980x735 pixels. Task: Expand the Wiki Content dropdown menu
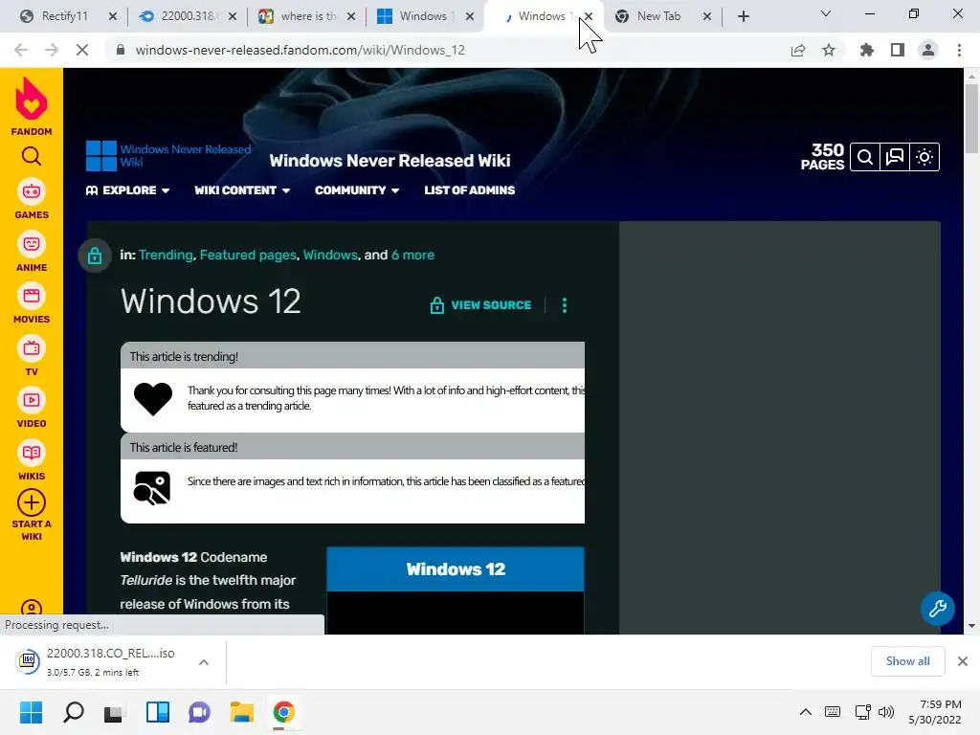[x=242, y=190]
